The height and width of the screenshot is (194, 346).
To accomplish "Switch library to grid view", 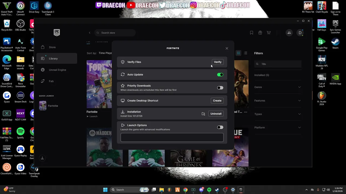I will click(238, 53).
